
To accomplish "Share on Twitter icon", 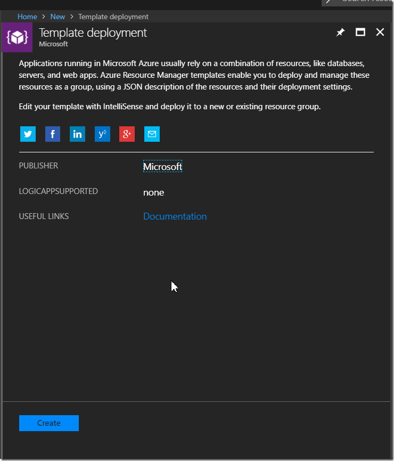I will (x=28, y=134).
